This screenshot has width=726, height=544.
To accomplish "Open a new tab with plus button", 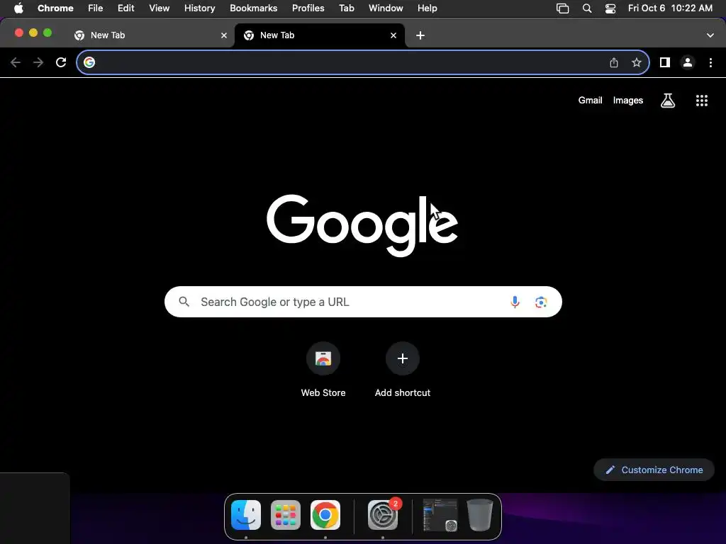I will (x=420, y=35).
